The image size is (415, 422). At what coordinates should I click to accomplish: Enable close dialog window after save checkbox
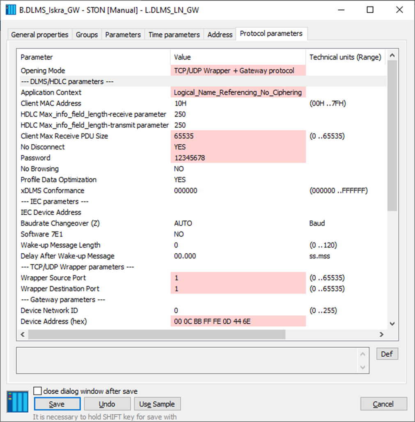click(x=37, y=391)
